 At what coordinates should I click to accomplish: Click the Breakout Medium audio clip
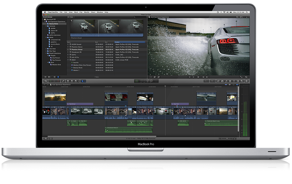(x=129, y=130)
